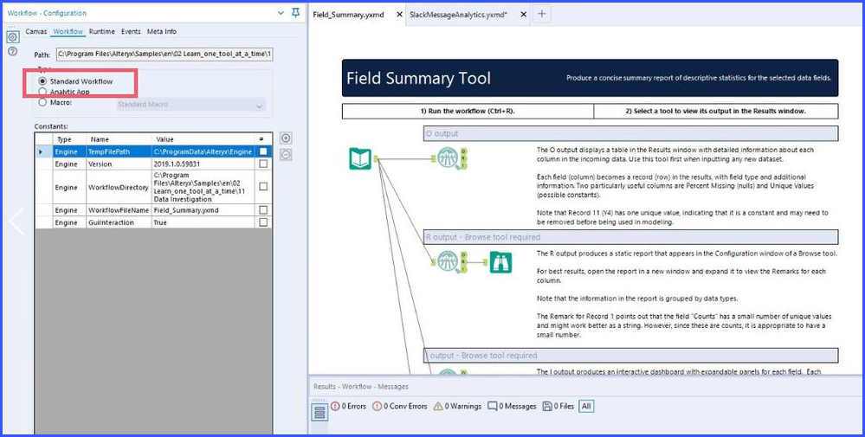The image size is (865, 437).
Task: Filter results by 0 Conv Errors
Action: click(400, 406)
